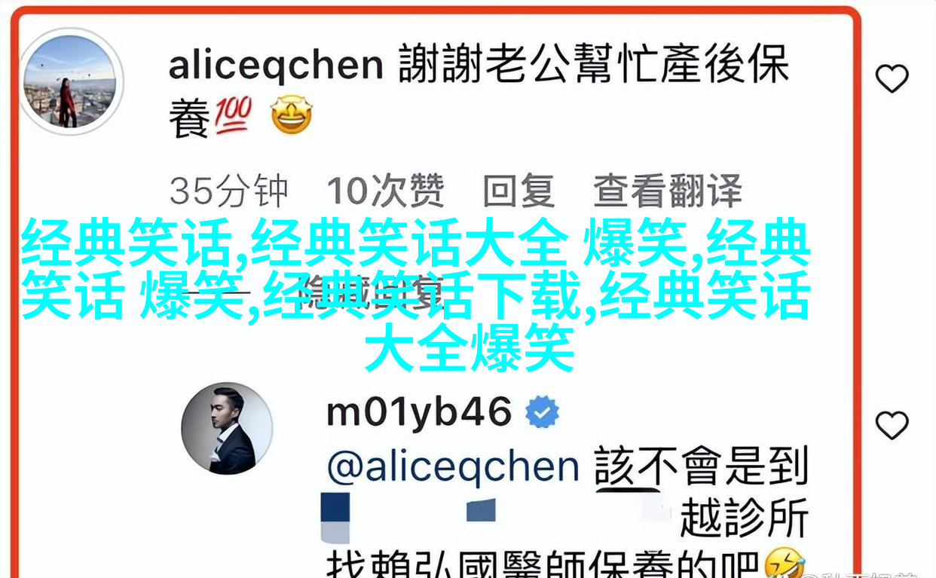
Task: Tap the star-eyed smiley emoji
Action: 292,115
